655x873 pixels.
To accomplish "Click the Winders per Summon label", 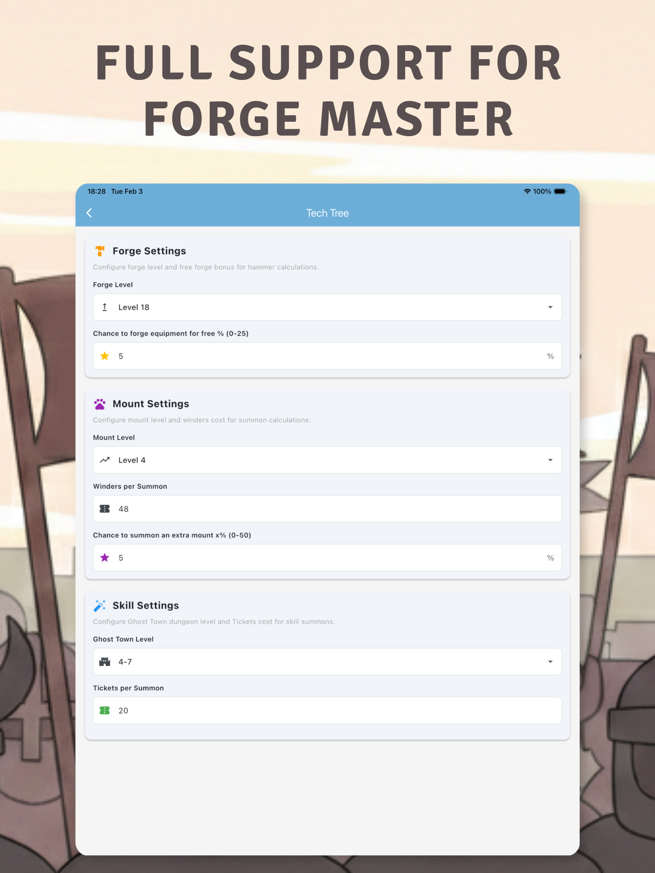I will (130, 486).
